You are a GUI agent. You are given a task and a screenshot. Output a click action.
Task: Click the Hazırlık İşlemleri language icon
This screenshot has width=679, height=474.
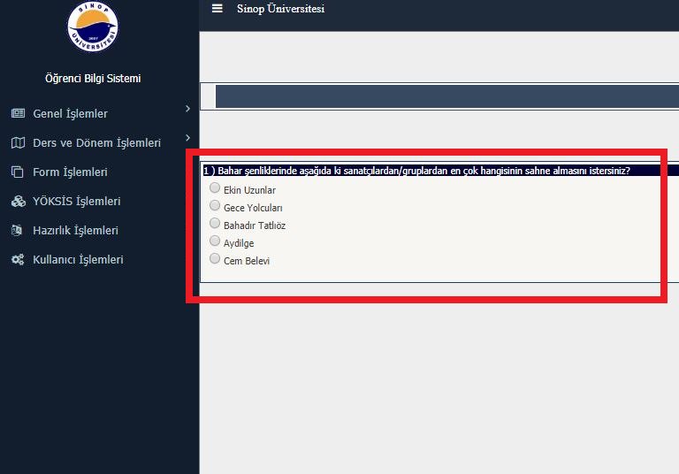(x=17, y=230)
